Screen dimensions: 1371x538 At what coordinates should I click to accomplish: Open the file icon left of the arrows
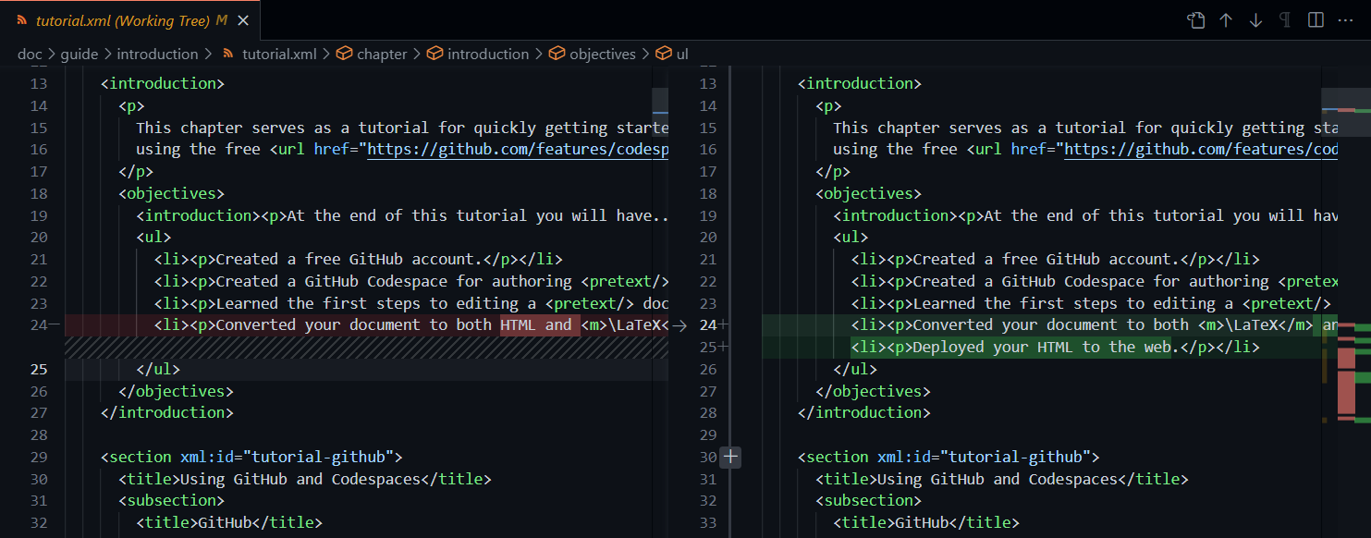[1195, 18]
